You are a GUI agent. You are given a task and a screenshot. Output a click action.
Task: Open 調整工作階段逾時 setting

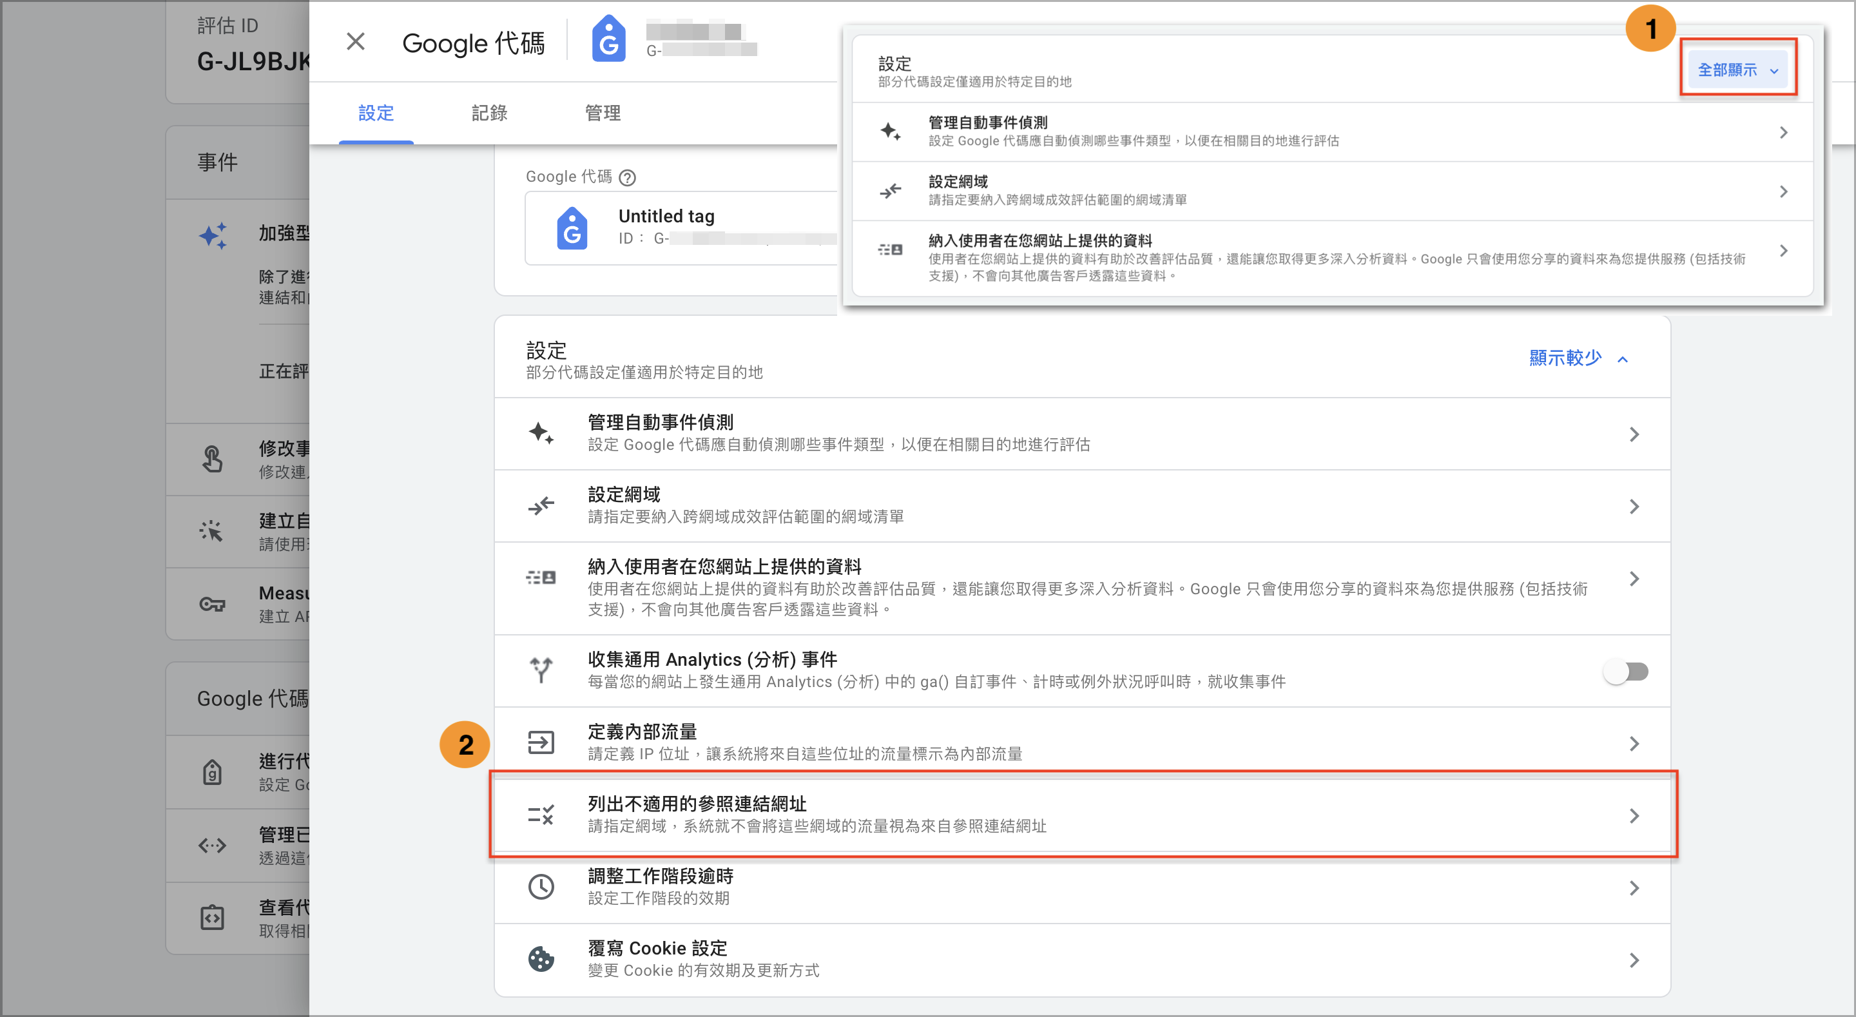(1082, 887)
